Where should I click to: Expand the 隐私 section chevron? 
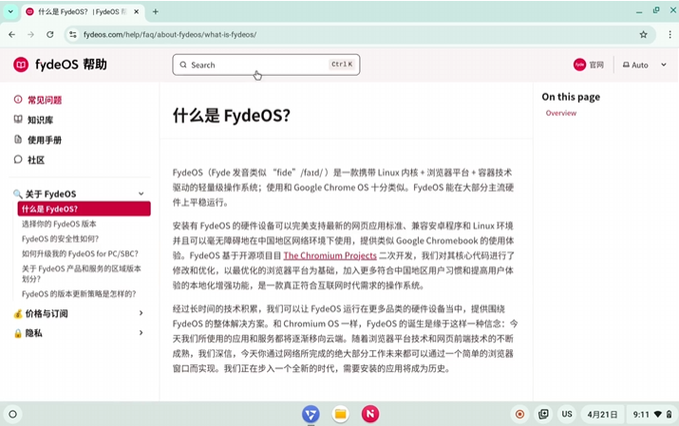click(141, 333)
